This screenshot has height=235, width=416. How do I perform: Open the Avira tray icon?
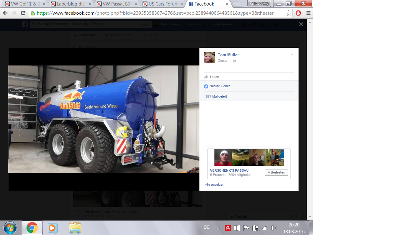228,228
